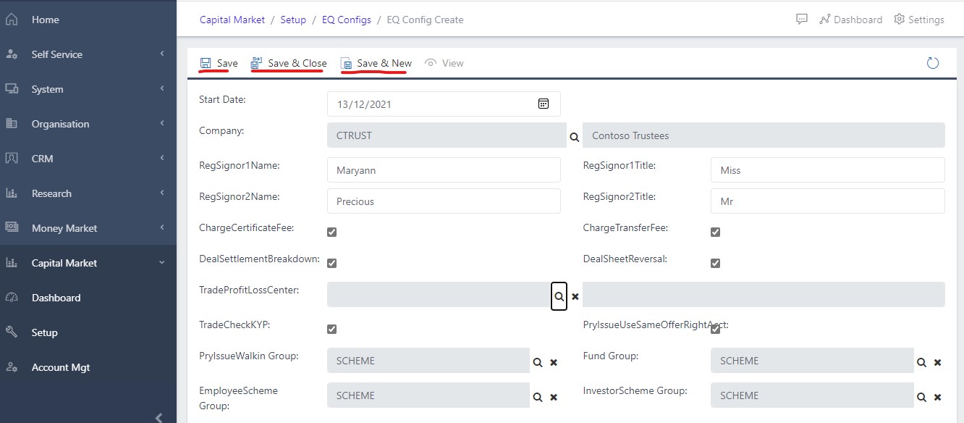This screenshot has width=964, height=423.
Task: Click the PryIssueWalkin Group input field
Action: [427, 360]
